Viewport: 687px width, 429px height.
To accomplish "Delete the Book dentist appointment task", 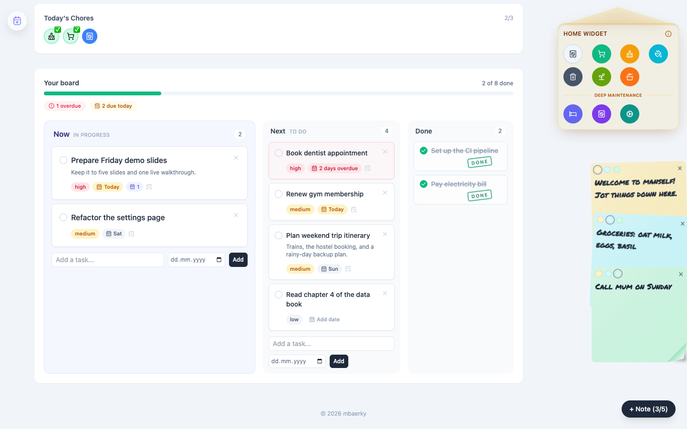I will click(385, 152).
